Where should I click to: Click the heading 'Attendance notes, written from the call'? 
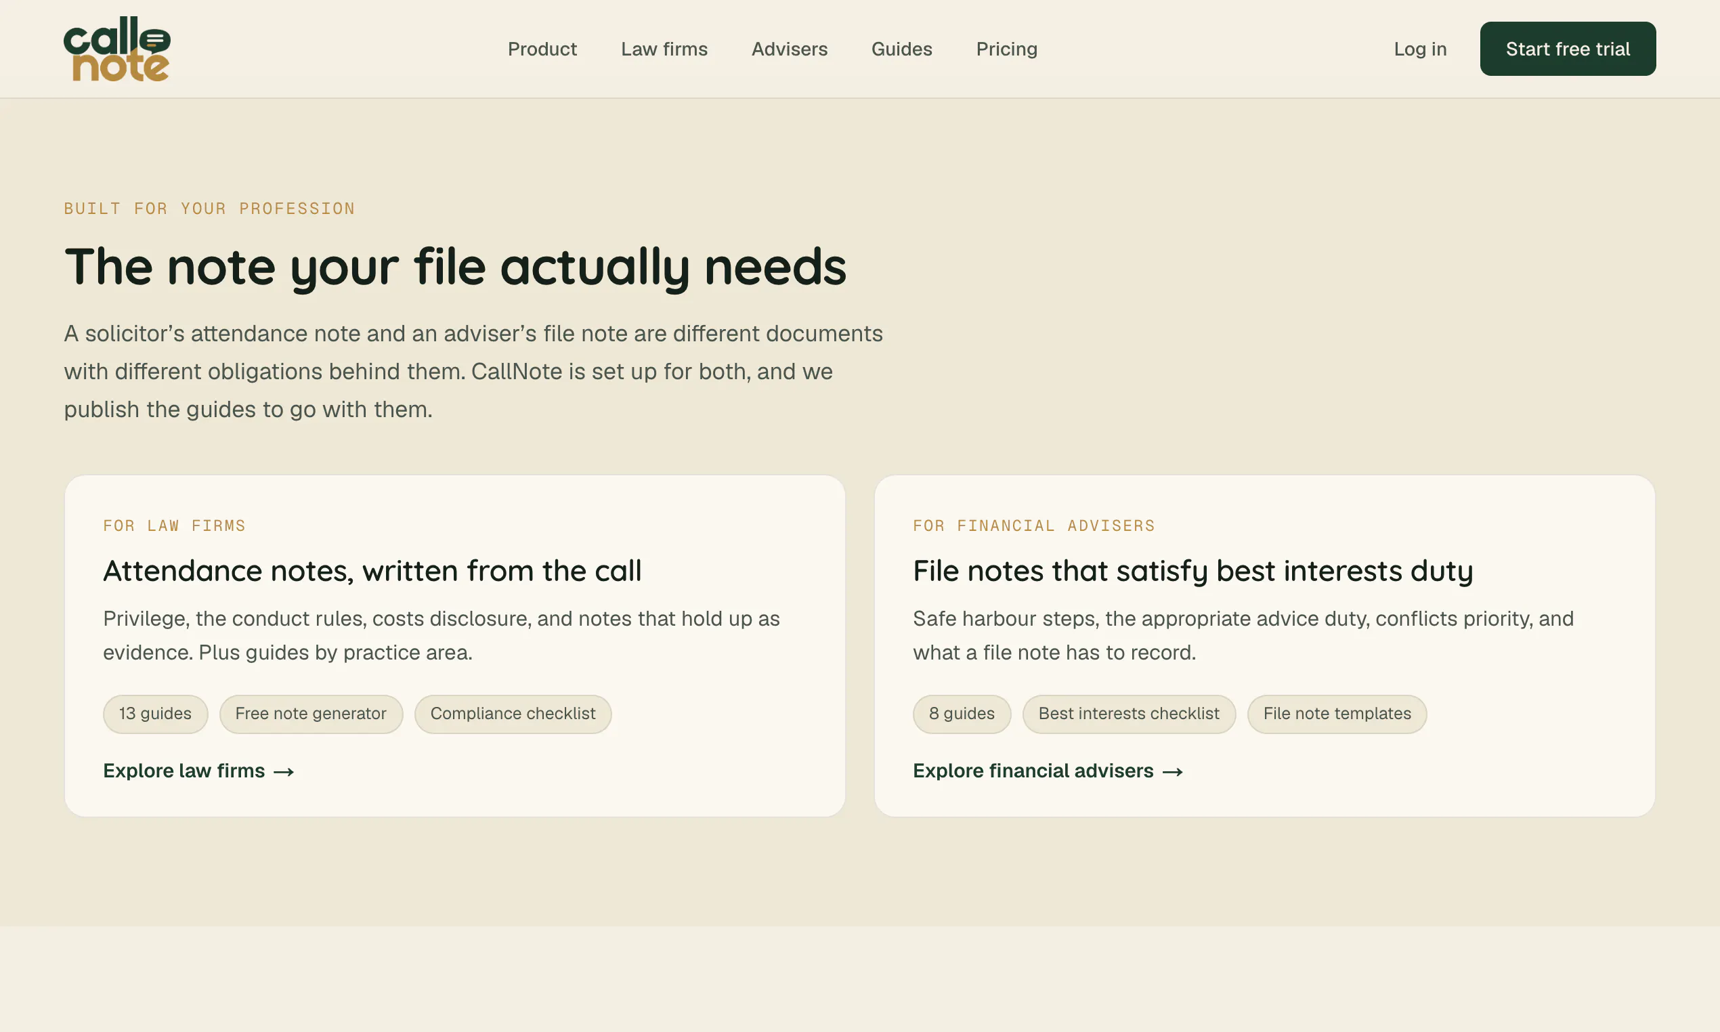372,570
